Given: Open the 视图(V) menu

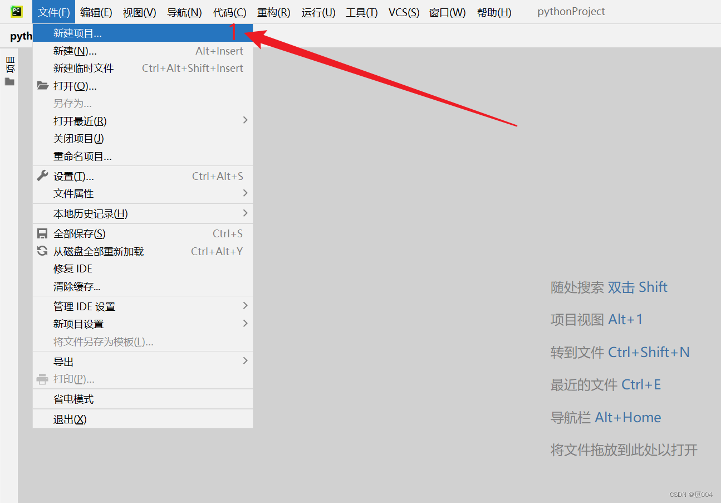Looking at the screenshot, I should [x=139, y=12].
